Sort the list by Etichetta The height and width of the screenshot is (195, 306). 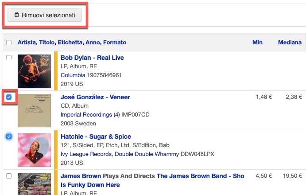[70, 43]
